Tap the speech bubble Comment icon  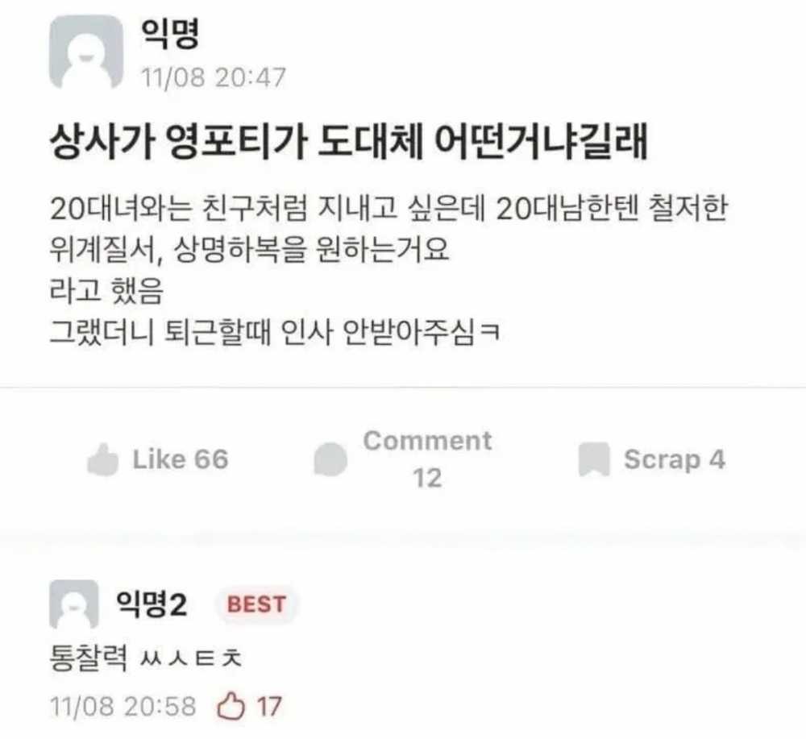(330, 459)
